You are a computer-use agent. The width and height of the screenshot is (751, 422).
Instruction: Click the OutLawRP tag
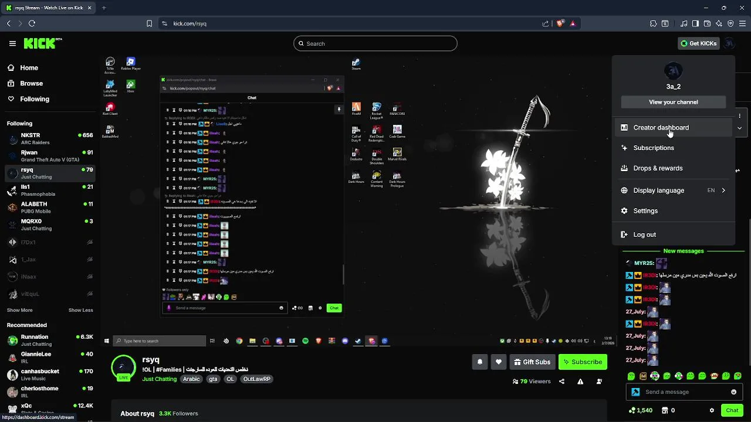point(257,379)
